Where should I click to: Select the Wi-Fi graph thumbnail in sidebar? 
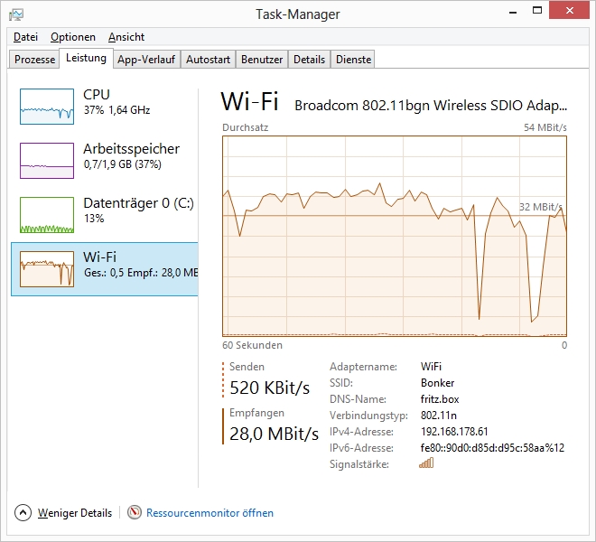pos(47,269)
